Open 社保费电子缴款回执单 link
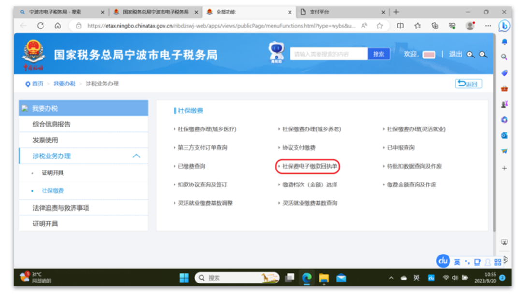 pyautogui.click(x=309, y=166)
